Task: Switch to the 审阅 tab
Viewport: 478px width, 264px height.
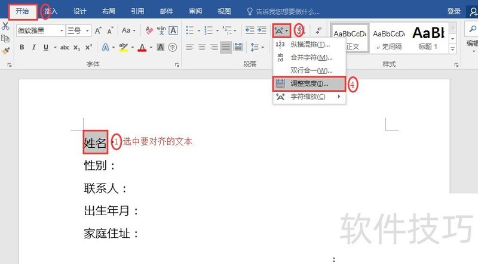Action: coord(195,11)
